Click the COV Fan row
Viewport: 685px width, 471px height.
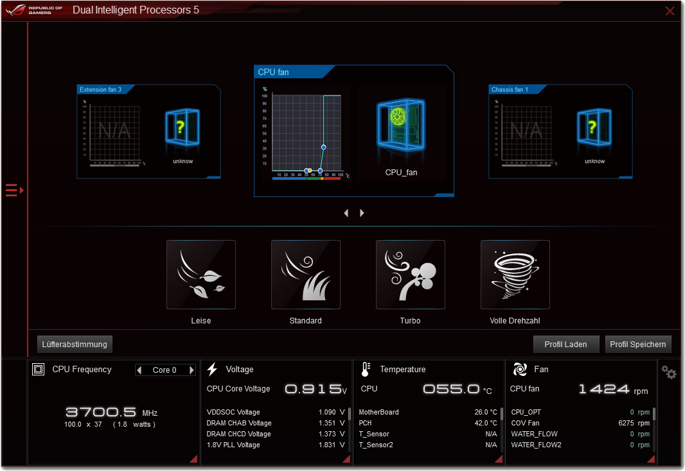[x=580, y=423]
